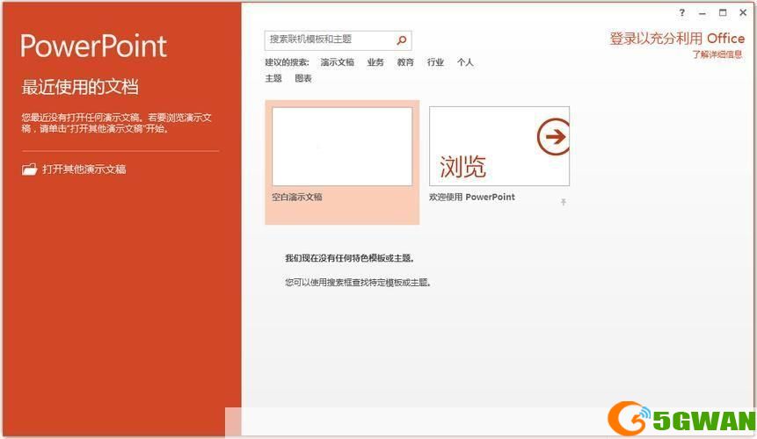Click the arrow circle in the 浏览 thumbnail

pos(553,137)
